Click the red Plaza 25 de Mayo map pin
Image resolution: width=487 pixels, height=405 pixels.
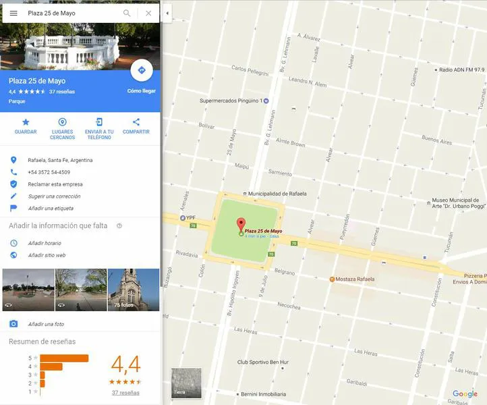pyautogui.click(x=241, y=225)
